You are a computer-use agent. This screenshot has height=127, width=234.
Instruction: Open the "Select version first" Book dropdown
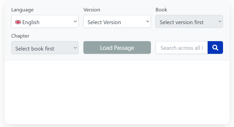189,21
